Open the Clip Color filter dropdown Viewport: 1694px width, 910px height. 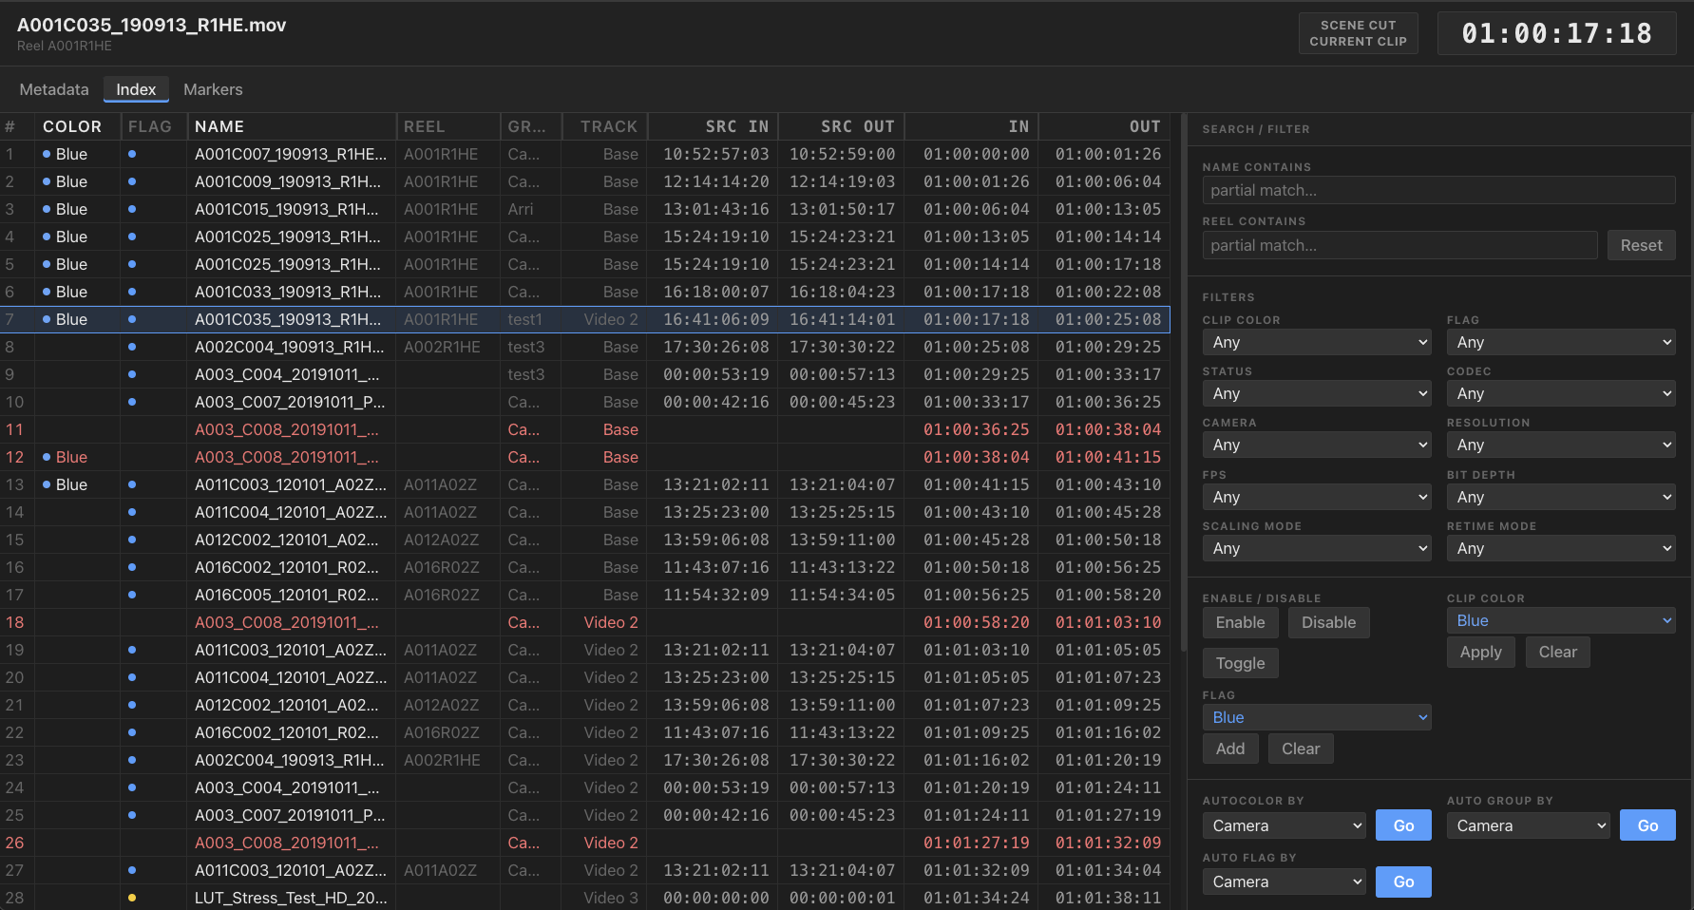coord(1317,342)
